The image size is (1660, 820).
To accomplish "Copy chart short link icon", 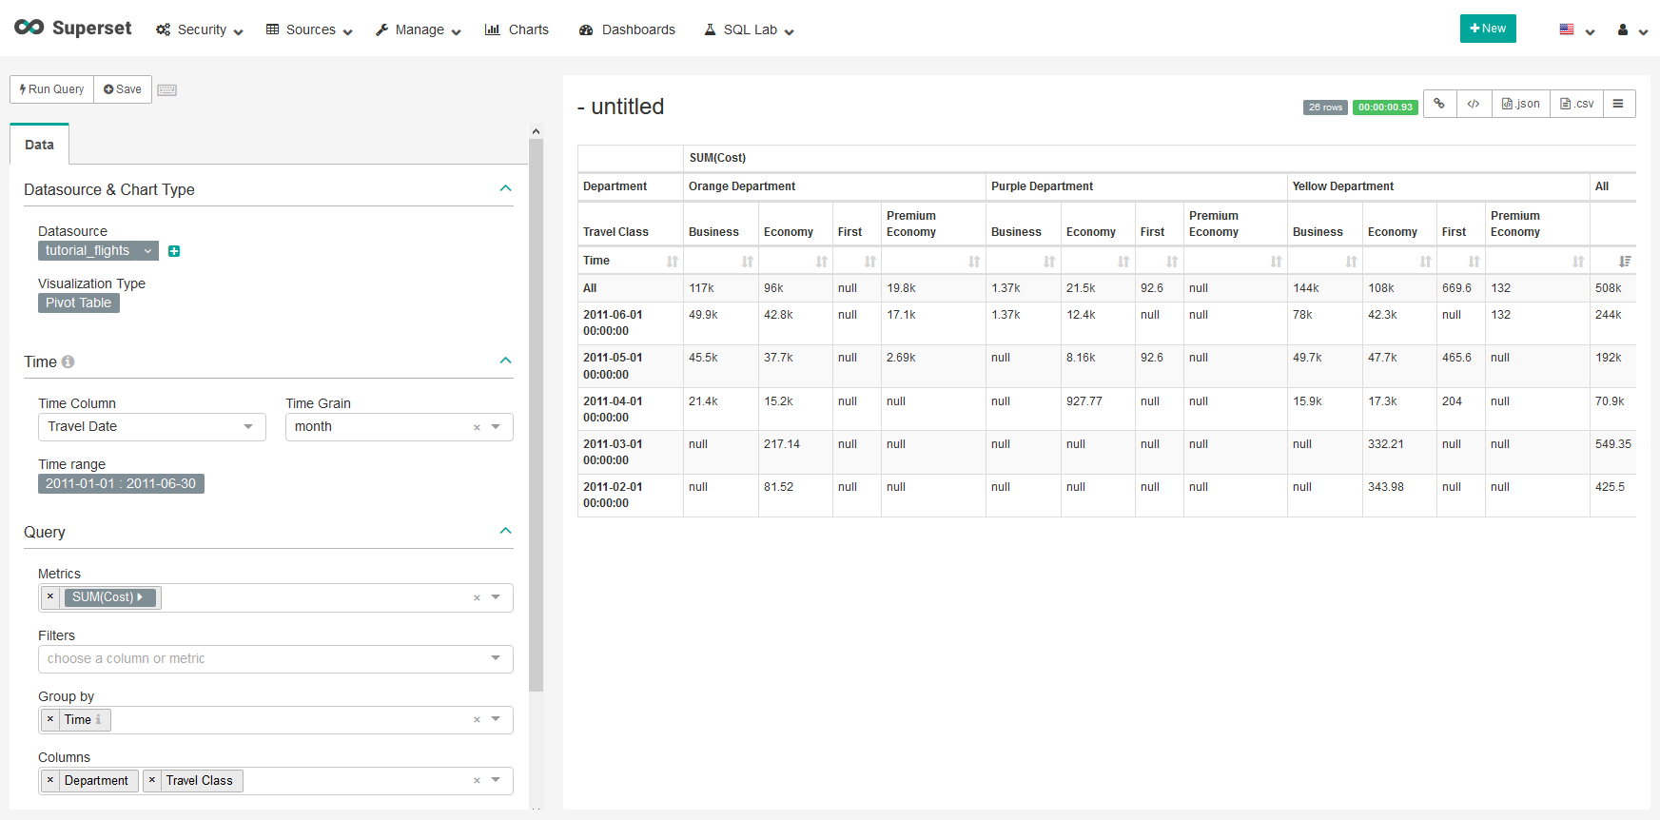I will pyautogui.click(x=1439, y=104).
